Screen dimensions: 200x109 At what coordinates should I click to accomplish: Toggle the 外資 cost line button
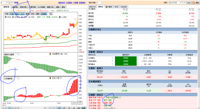[12, 14]
